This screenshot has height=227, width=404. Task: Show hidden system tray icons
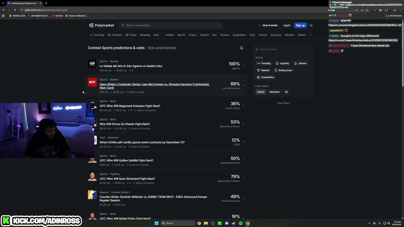[369, 223]
